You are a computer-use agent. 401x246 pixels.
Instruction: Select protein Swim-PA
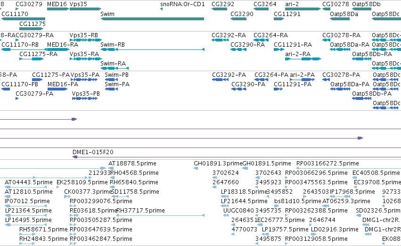[x=112, y=89]
